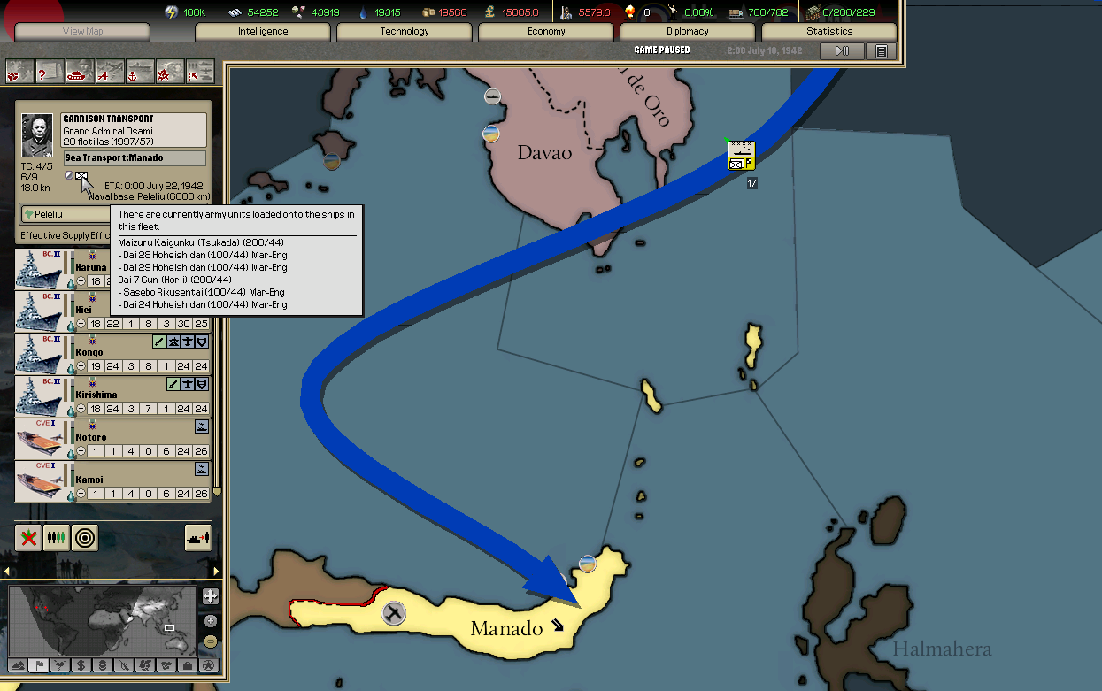Image resolution: width=1102 pixels, height=691 pixels.
Task: Click the View Map button
Action: [82, 32]
